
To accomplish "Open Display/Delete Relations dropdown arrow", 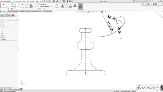I will coord(57,9).
